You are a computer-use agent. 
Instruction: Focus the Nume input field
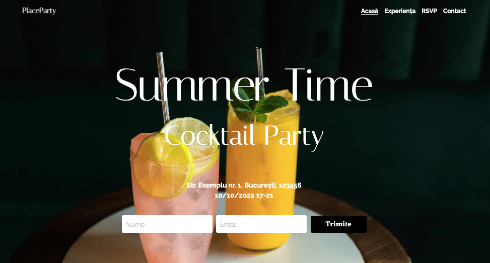(x=167, y=224)
